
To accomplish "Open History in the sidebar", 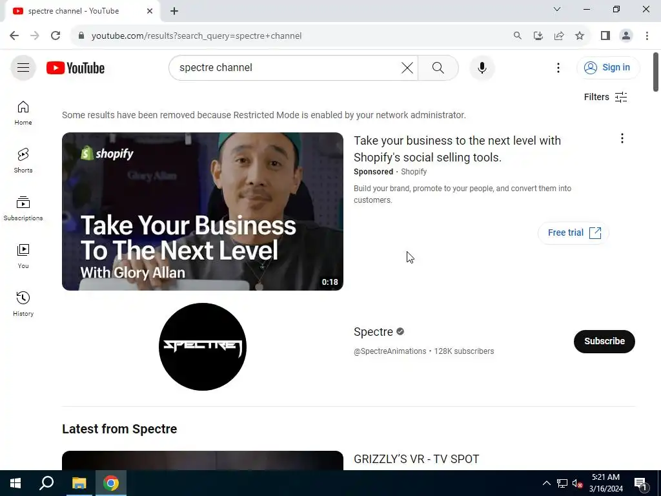I will 23,304.
